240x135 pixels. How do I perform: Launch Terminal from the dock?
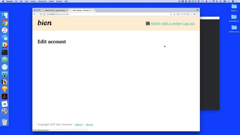coord(5,52)
